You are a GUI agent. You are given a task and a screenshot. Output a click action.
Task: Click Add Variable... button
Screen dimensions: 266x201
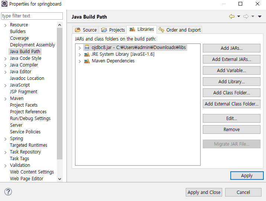pos(231,70)
